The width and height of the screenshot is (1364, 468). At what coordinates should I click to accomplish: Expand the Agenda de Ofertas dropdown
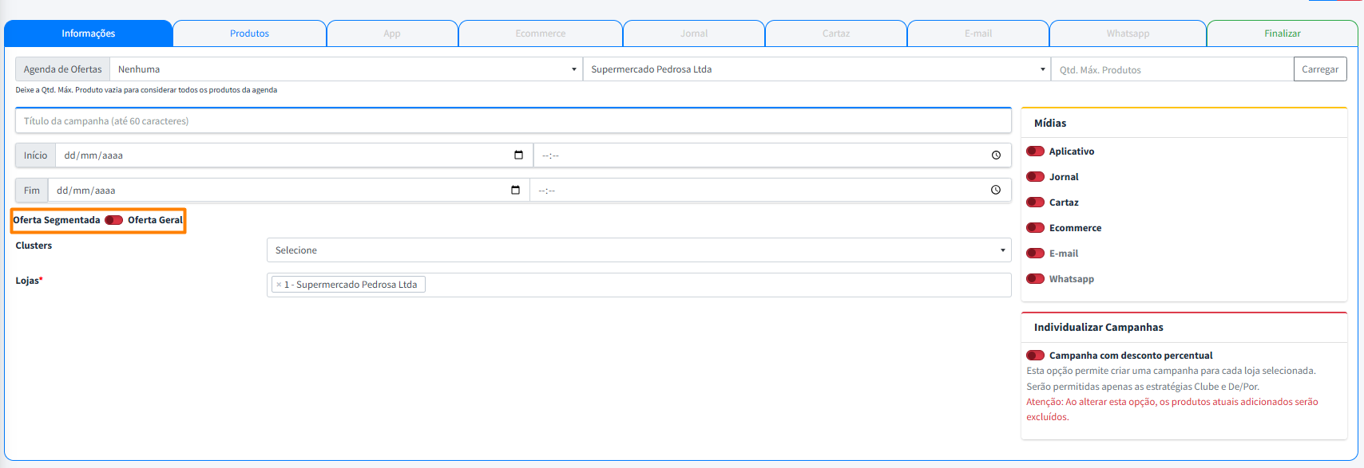tap(346, 69)
